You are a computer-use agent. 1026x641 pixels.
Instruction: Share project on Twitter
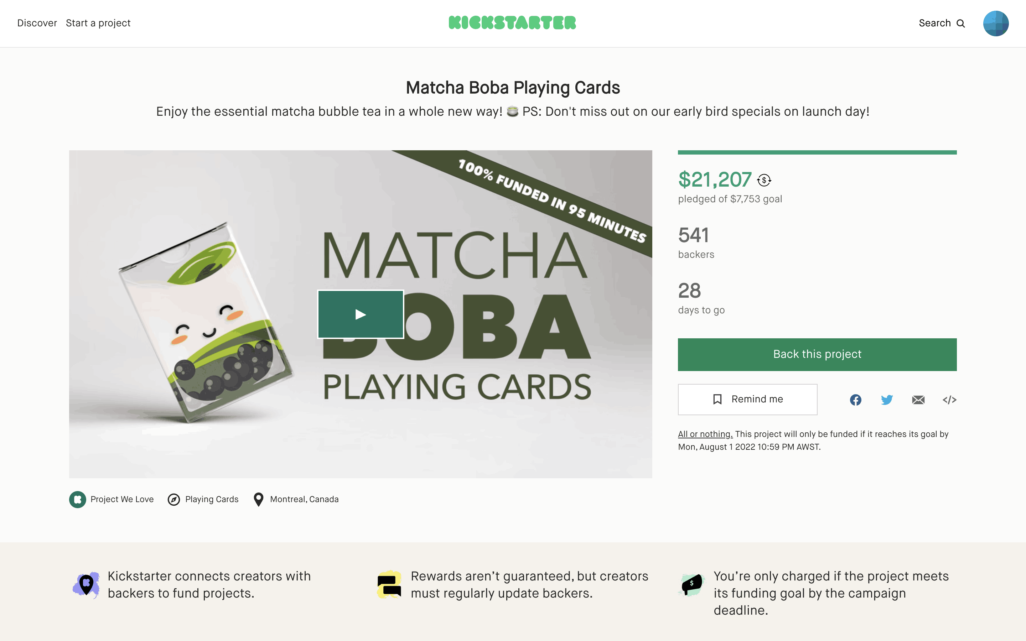coord(886,400)
